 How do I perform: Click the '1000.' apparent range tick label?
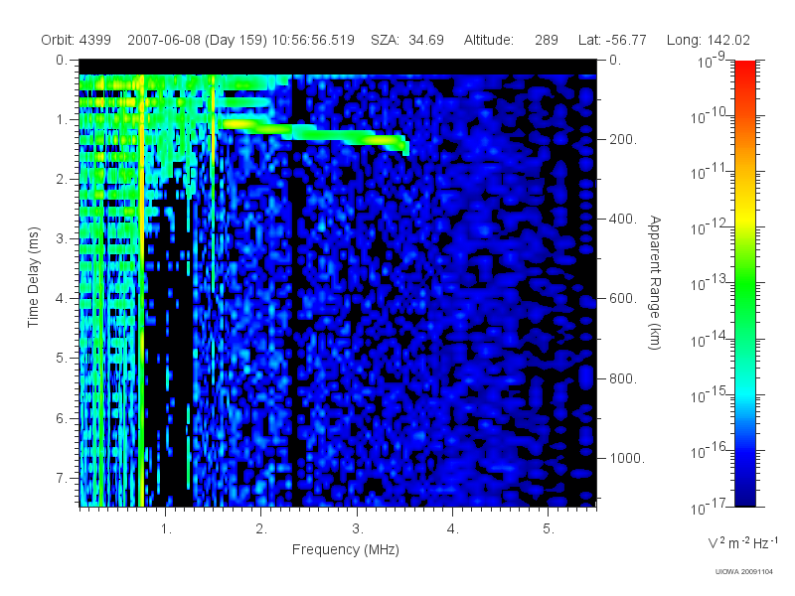[x=627, y=458]
